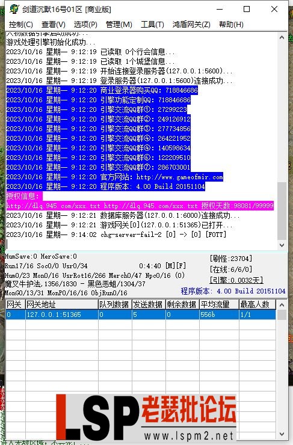The width and height of the screenshot is (293, 445).
Task: Click the 商业登录器购买QQ log line
Action: pos(102,91)
